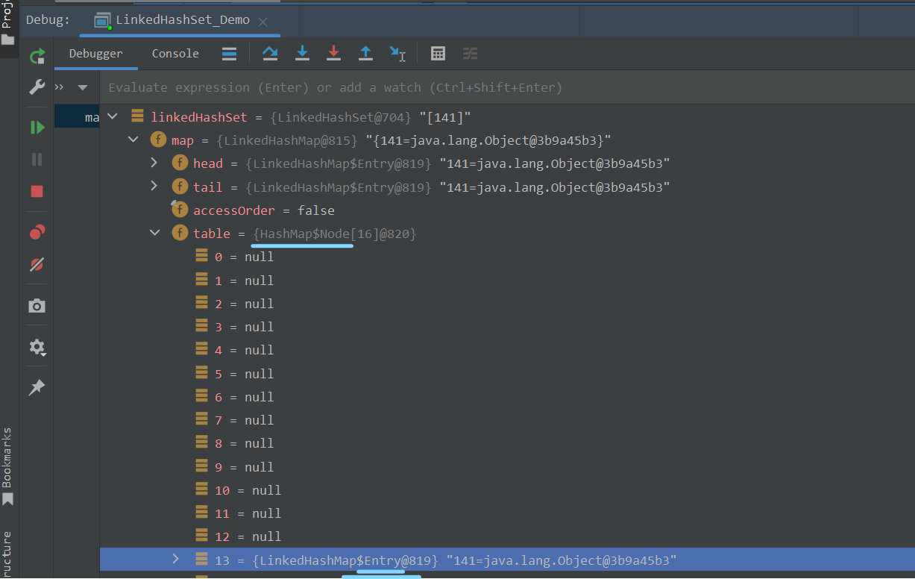The width and height of the screenshot is (915, 579).
Task: Click the 'ma' frame entry in frames list
Action: (x=77, y=117)
